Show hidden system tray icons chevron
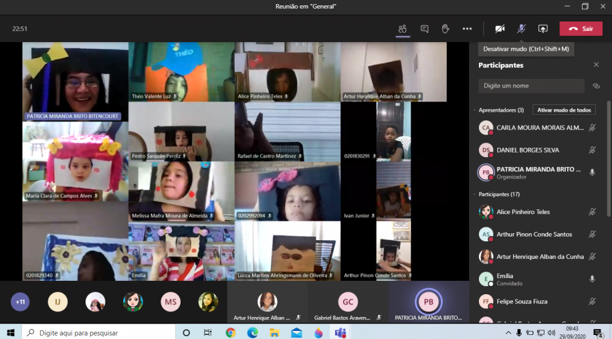The image size is (612, 339). [508, 333]
